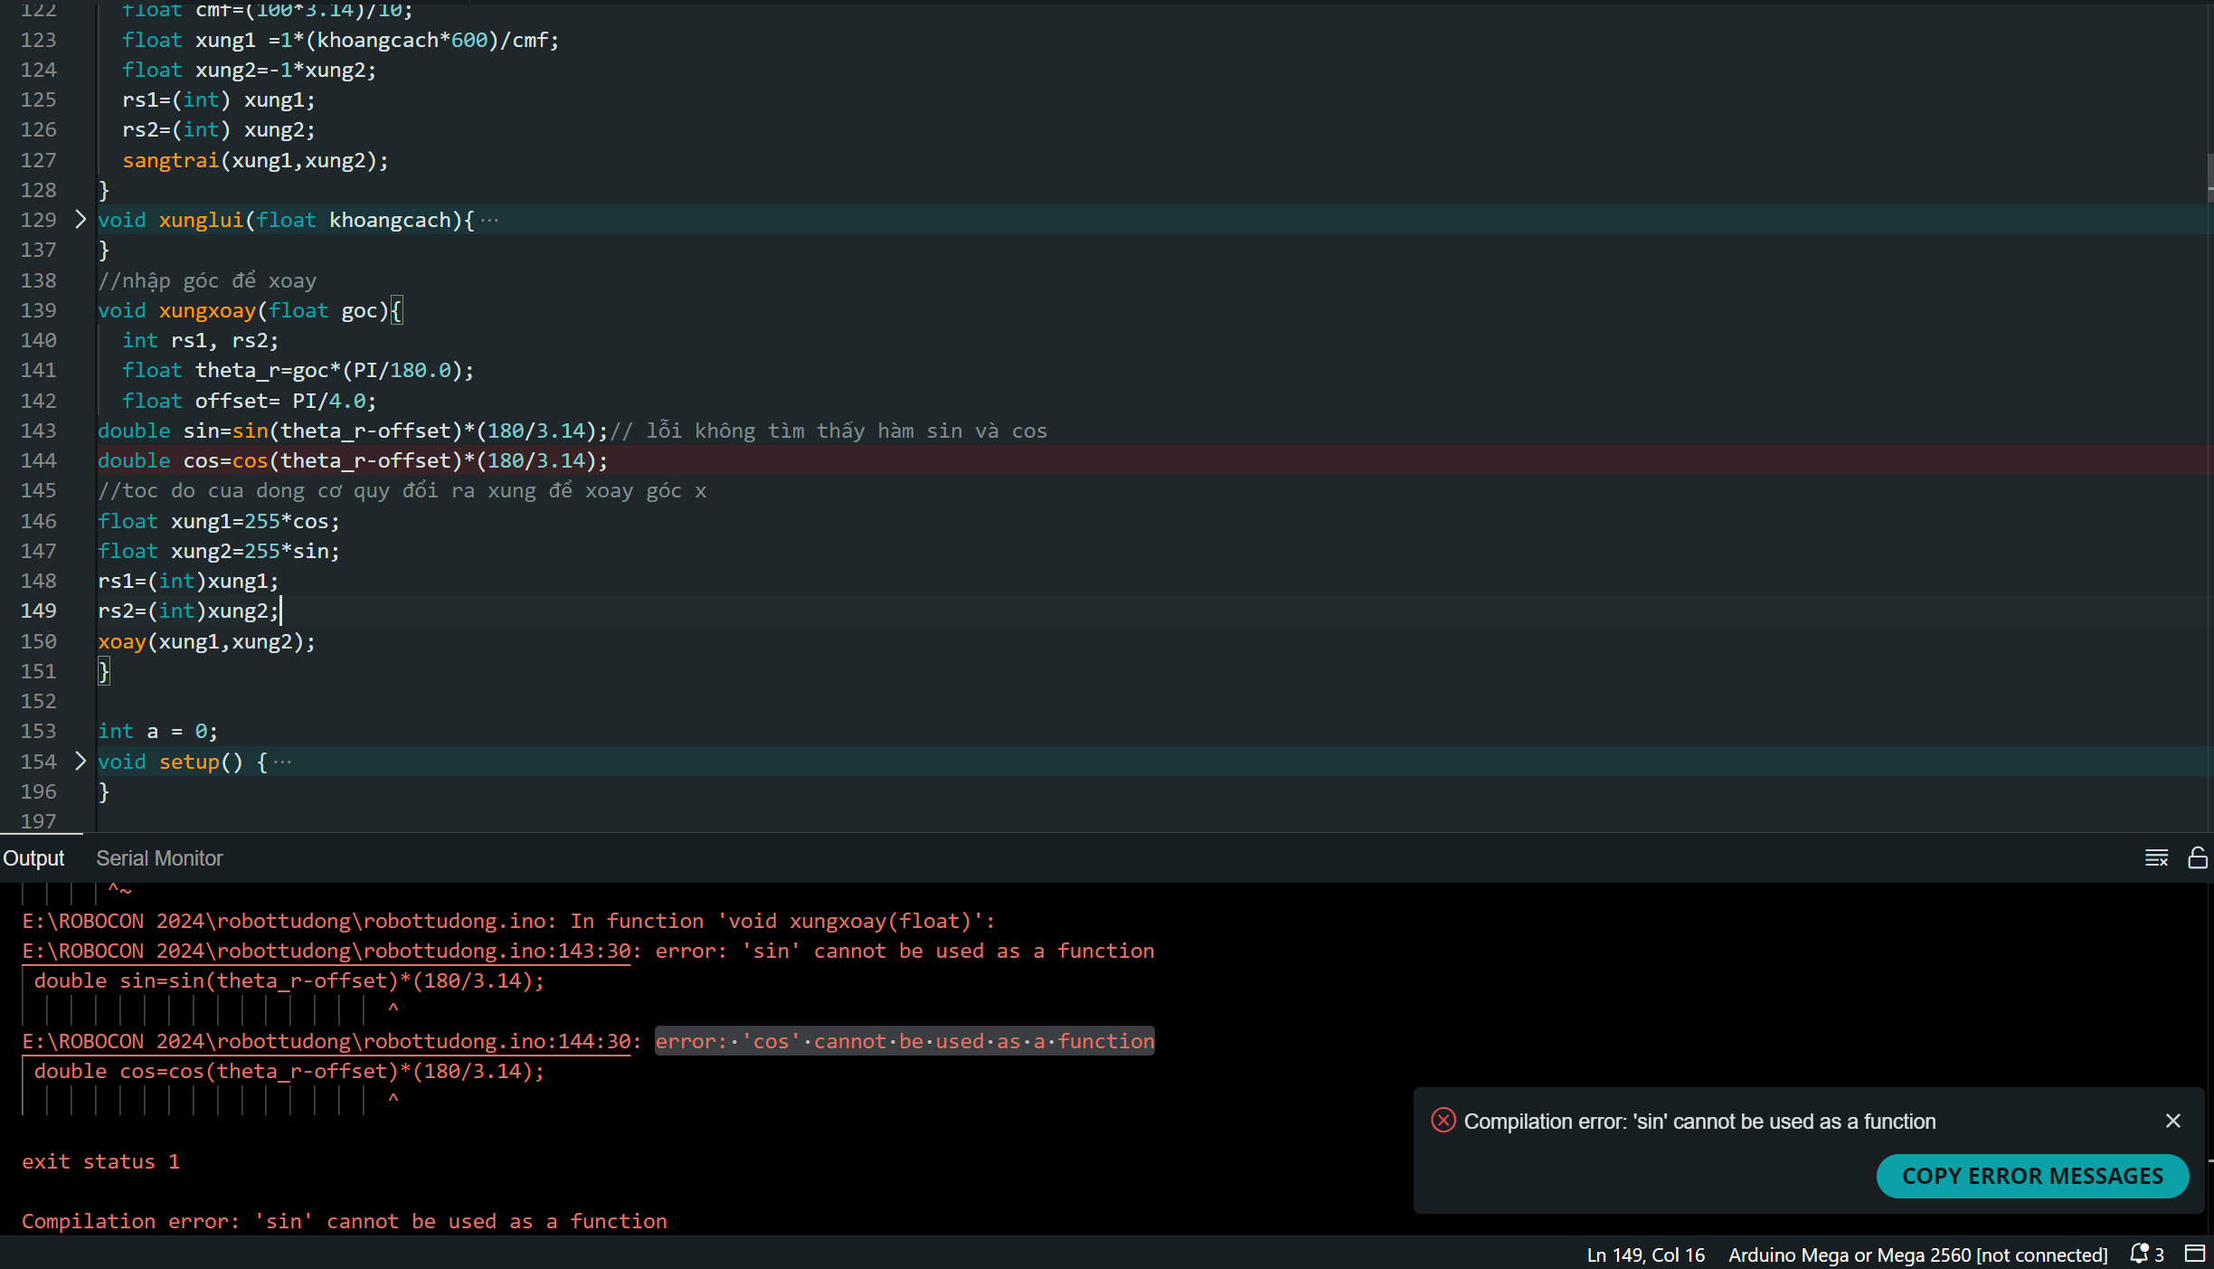Expand the folded xunglui function

[x=80, y=220]
